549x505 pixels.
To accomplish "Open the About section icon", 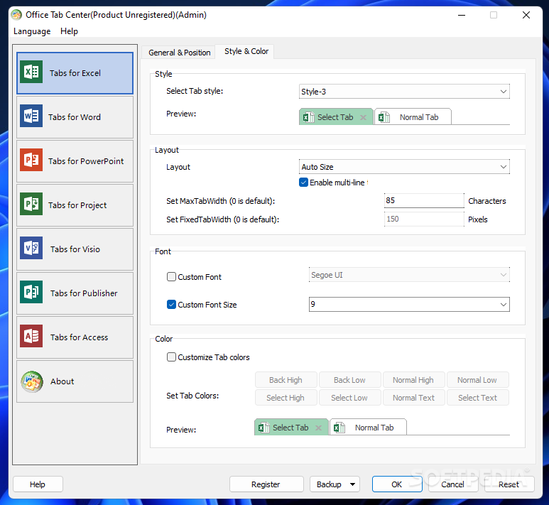I will point(32,381).
